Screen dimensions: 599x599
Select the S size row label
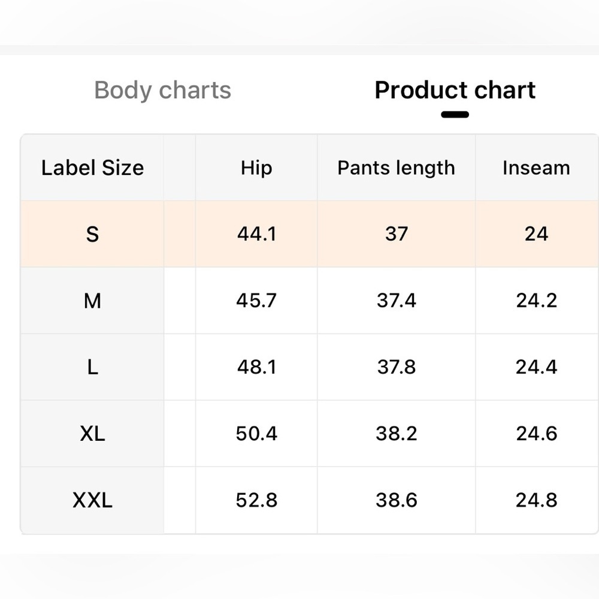click(92, 234)
